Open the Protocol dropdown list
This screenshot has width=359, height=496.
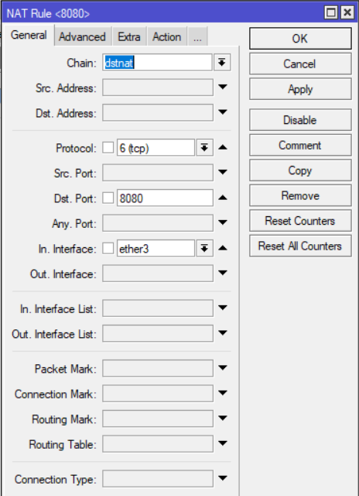(x=204, y=147)
